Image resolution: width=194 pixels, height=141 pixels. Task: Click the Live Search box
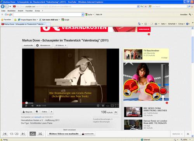tap(168, 7)
